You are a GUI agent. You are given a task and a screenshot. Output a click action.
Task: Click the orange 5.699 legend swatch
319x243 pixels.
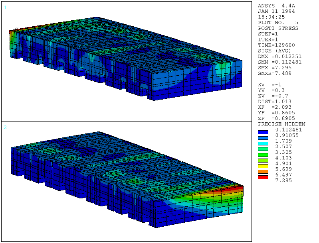(x=263, y=171)
